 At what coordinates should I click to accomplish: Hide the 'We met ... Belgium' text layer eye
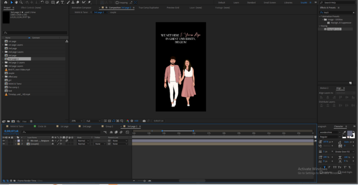4,141
